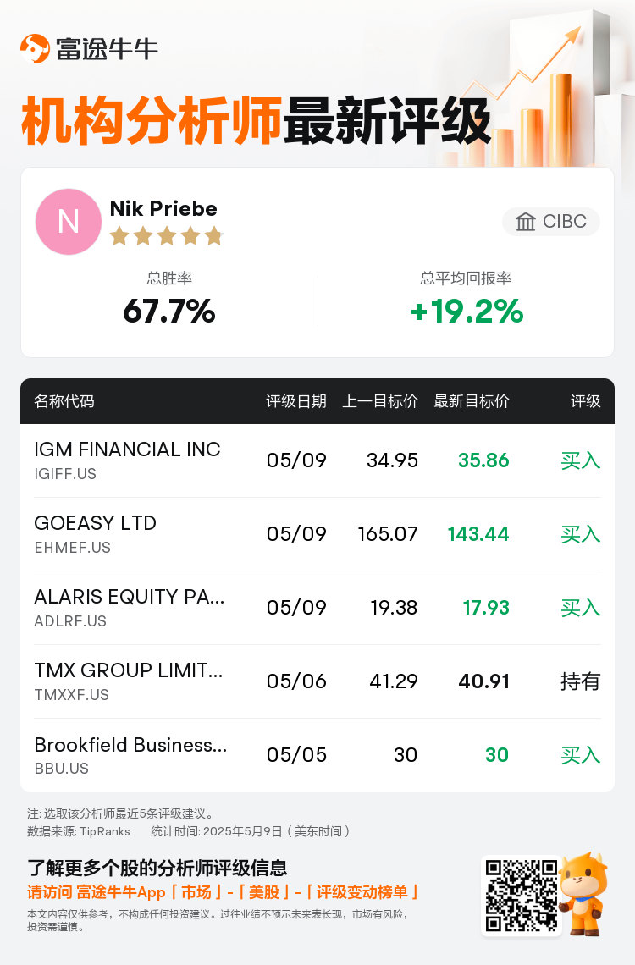
Task: Click the 名称代码 column header
Action: (x=64, y=401)
